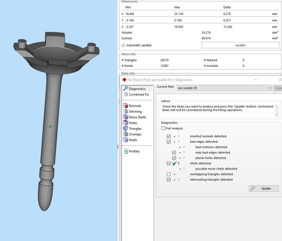The height and width of the screenshot is (241, 282).
Task: Select the Stitching page label
Action: pyautogui.click(x=135, y=112)
